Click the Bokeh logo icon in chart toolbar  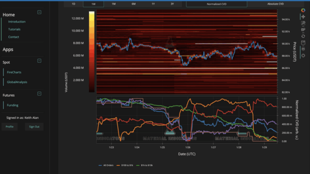coord(303,10)
